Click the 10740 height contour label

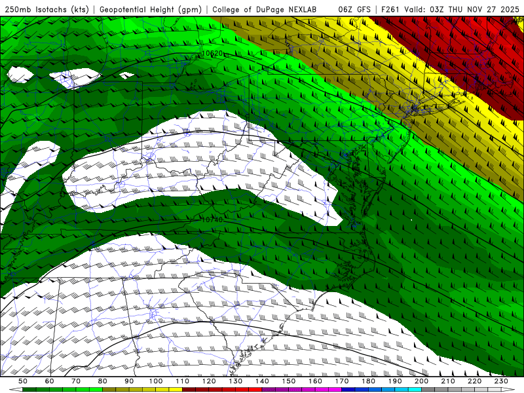(x=212, y=220)
